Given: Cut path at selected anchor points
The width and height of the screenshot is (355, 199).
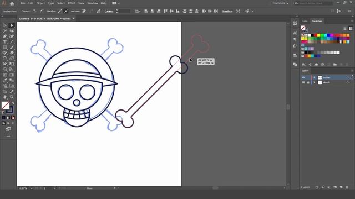Looking at the screenshot, I should click(x=99, y=11).
